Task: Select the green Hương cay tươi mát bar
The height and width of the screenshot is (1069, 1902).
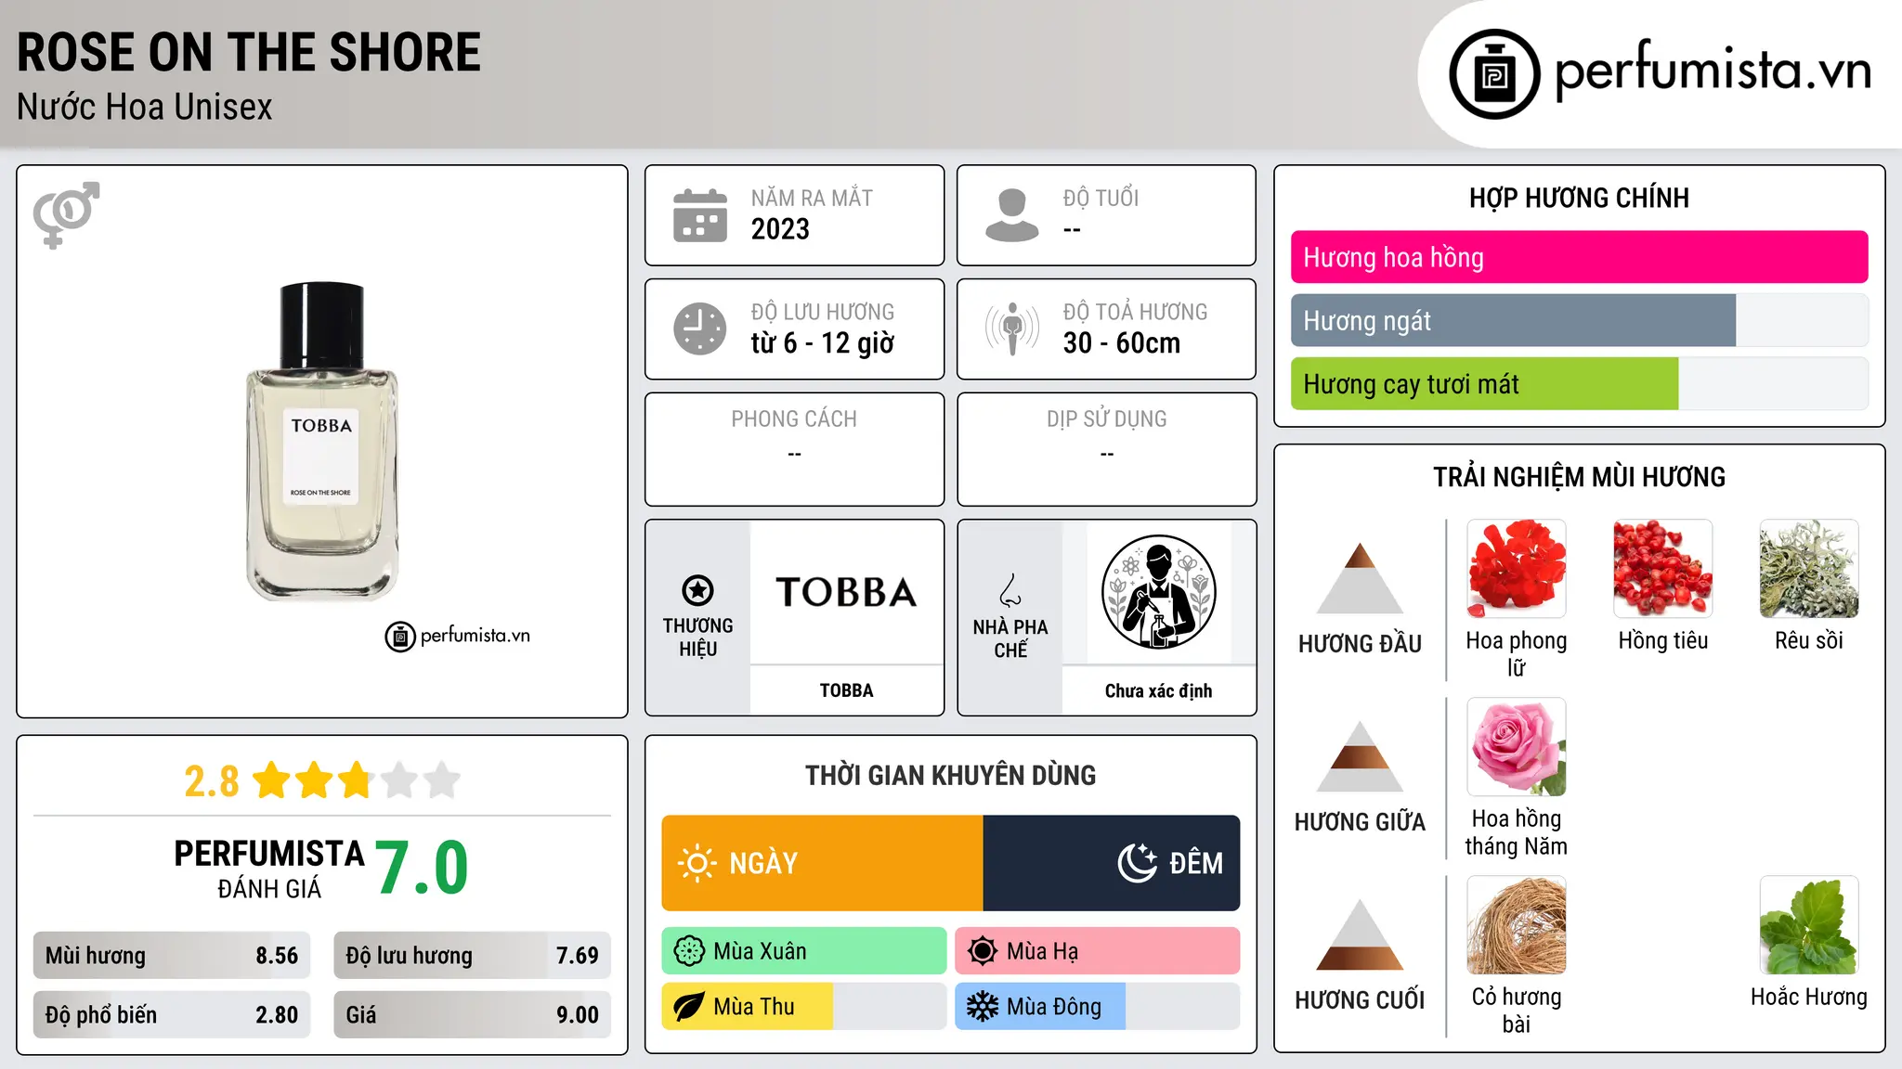Action: click(x=1484, y=383)
